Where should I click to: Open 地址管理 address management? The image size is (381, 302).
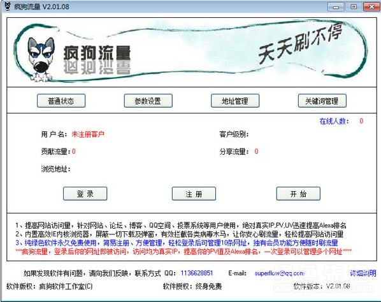235,101
